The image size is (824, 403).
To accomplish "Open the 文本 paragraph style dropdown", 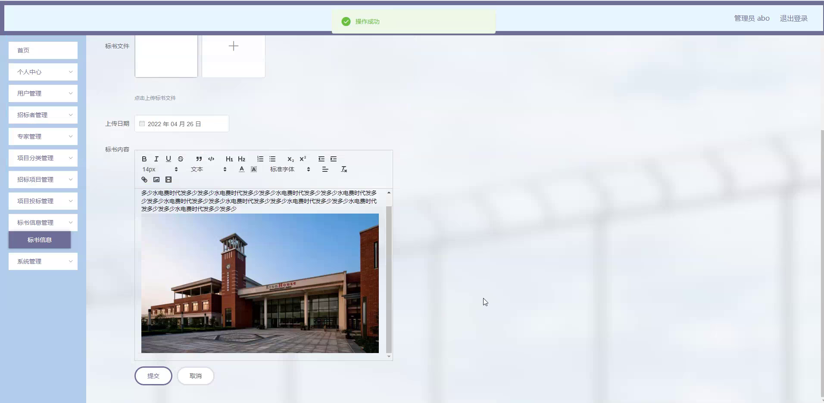I will coord(209,169).
